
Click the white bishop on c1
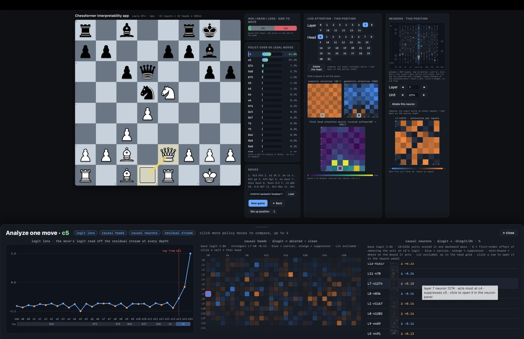click(127, 175)
